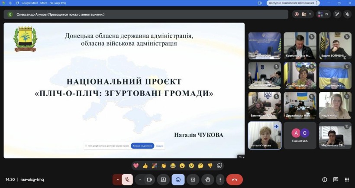
Task: Send the thumbs up reaction
Action: [x=145, y=166]
